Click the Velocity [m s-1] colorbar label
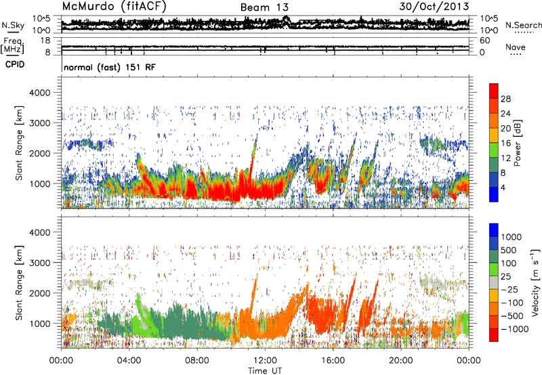This screenshot has width=542, height=375. (x=535, y=282)
